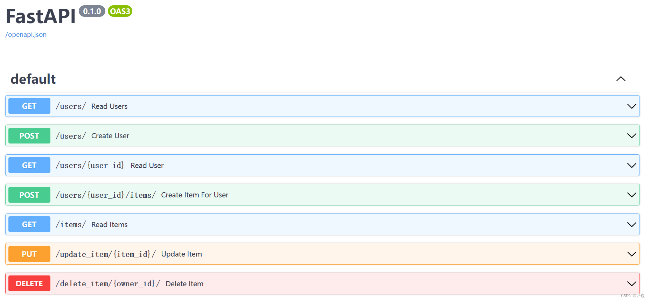Expand the PUT Update Item chevron

point(631,254)
